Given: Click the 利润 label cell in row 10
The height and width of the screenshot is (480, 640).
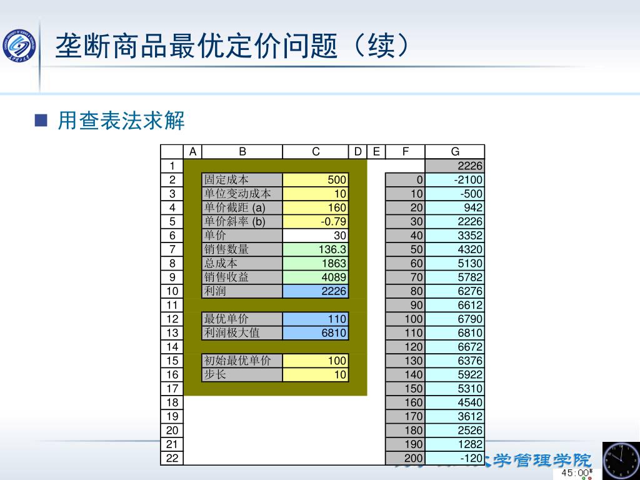Looking at the screenshot, I should tap(242, 291).
